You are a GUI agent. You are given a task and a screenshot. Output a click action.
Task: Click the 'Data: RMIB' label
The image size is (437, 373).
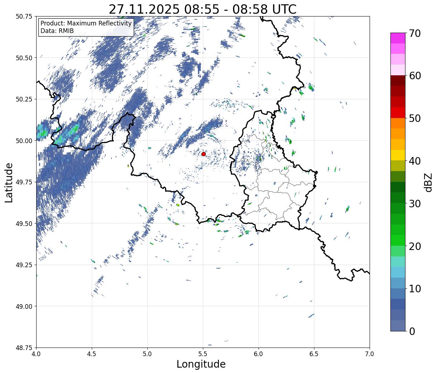click(x=57, y=31)
